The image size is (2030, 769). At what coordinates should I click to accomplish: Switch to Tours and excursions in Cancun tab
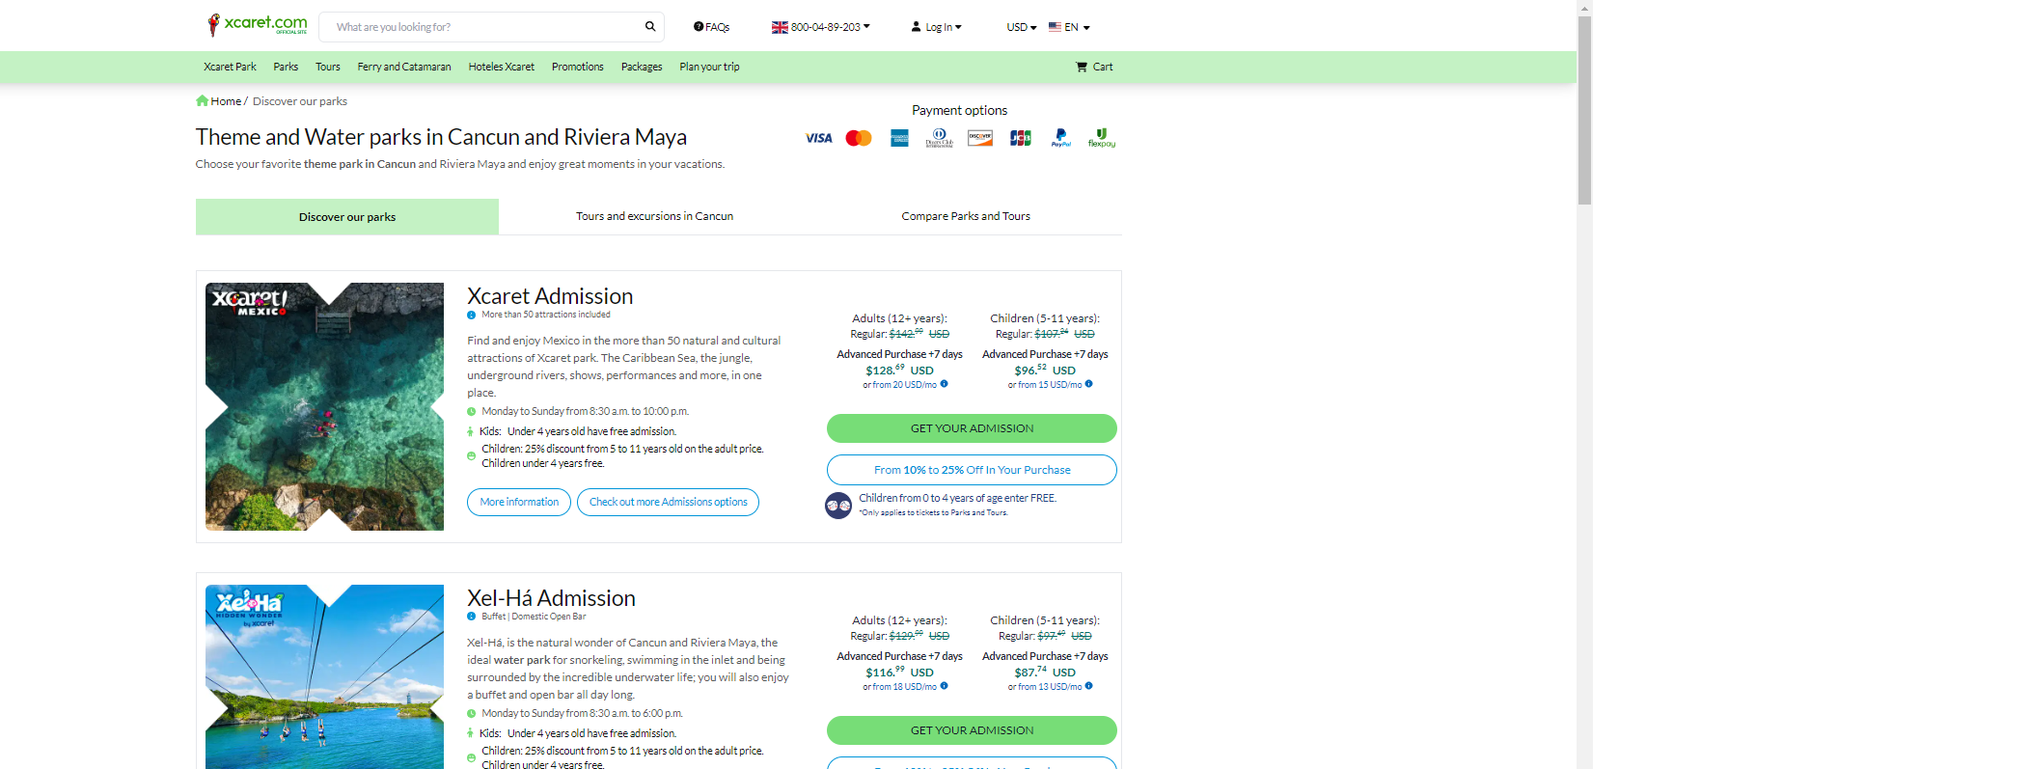(x=654, y=216)
